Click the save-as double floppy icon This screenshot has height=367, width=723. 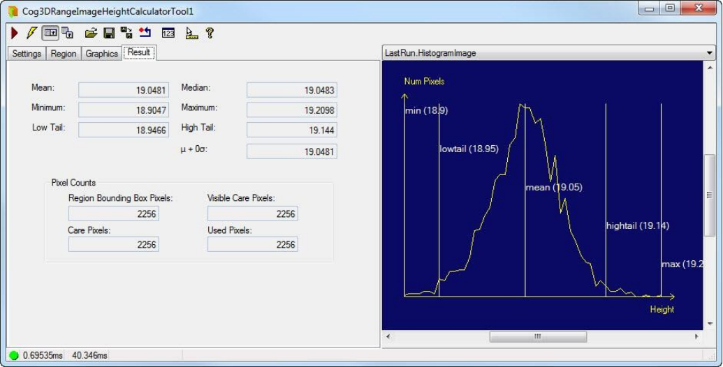tap(126, 33)
